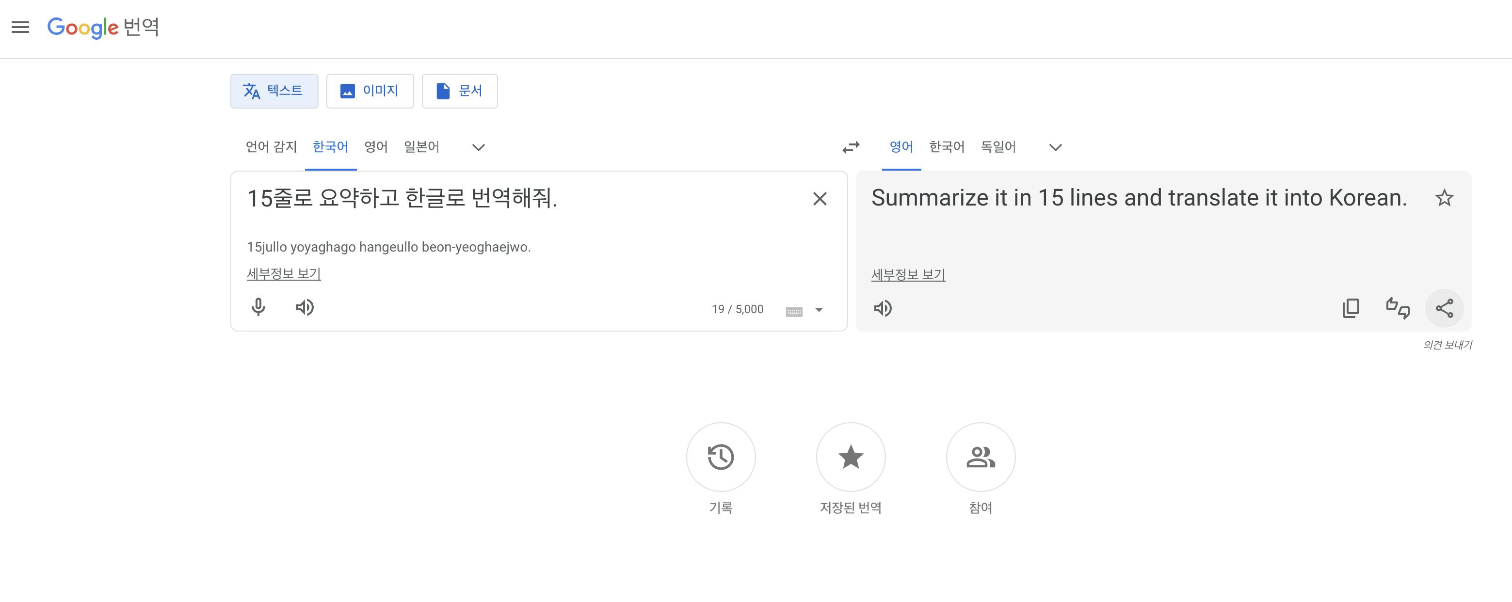This screenshot has height=602, width=1512.
Task: Select 일본어 as the source language
Action: [421, 147]
